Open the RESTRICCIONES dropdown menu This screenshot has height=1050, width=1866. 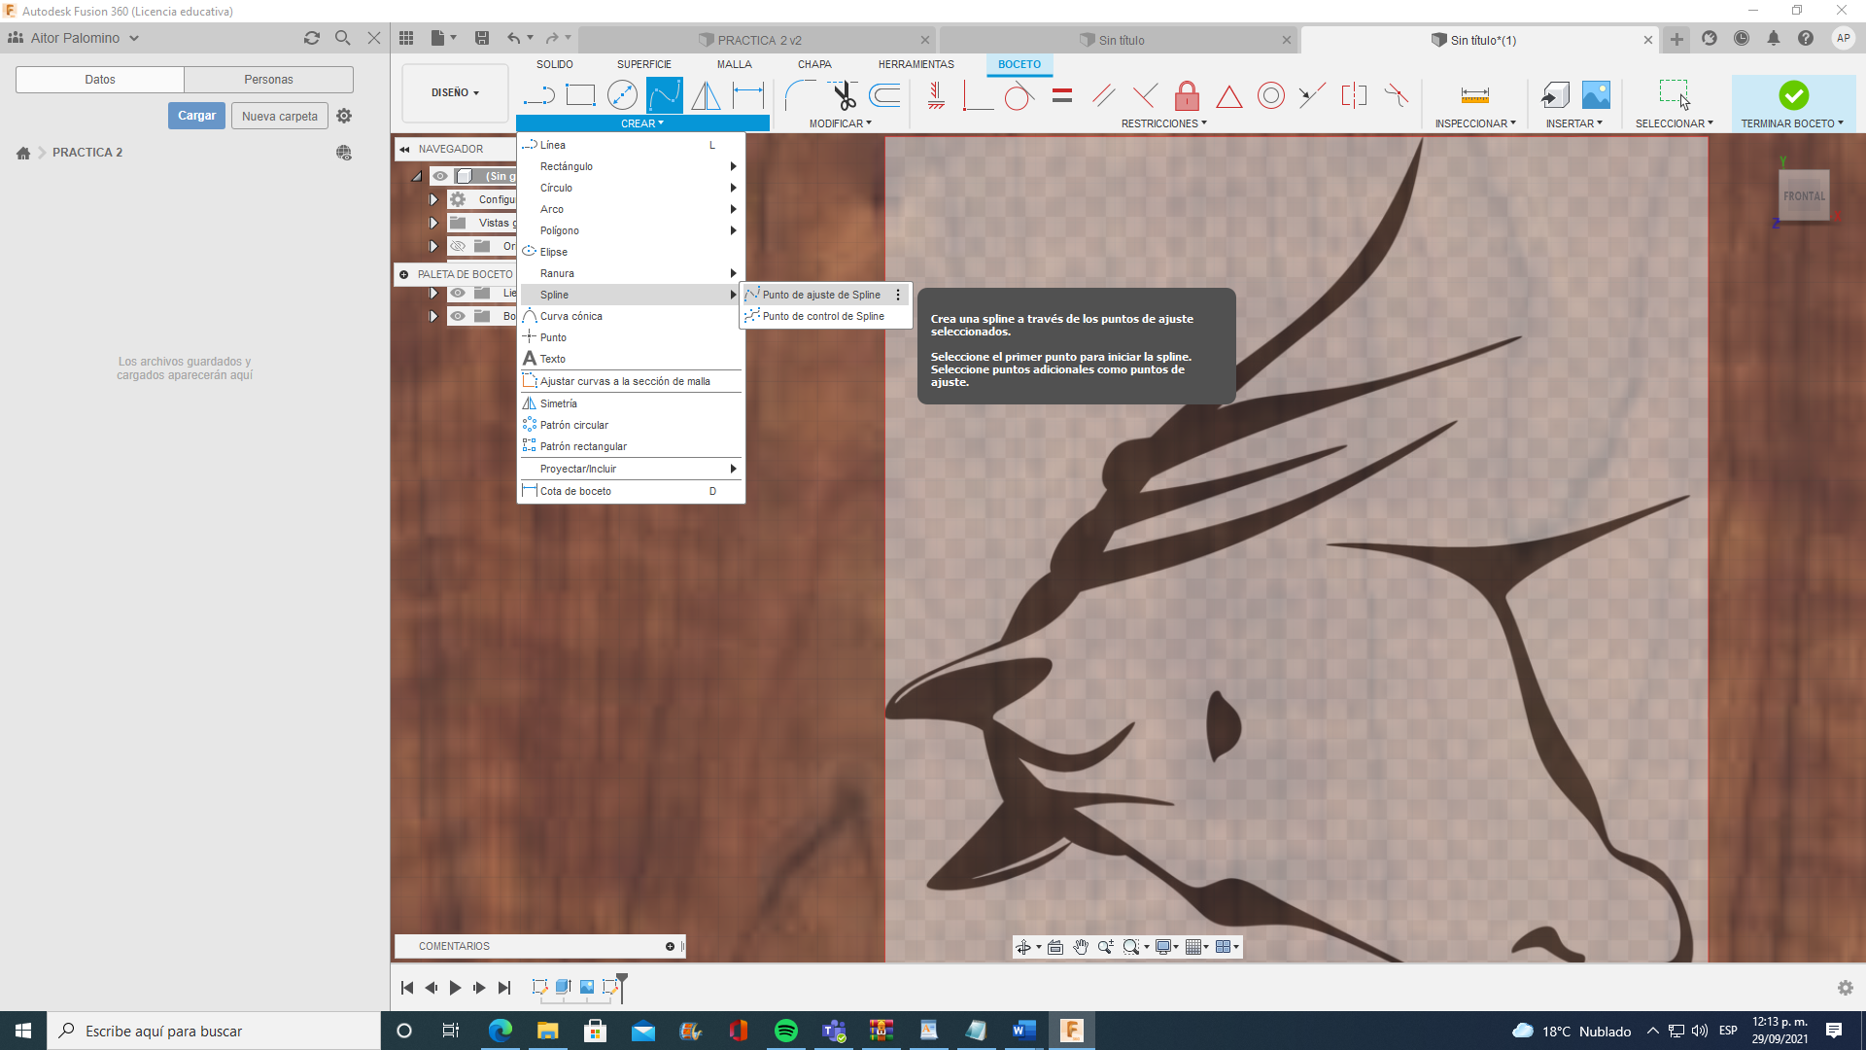tap(1164, 123)
